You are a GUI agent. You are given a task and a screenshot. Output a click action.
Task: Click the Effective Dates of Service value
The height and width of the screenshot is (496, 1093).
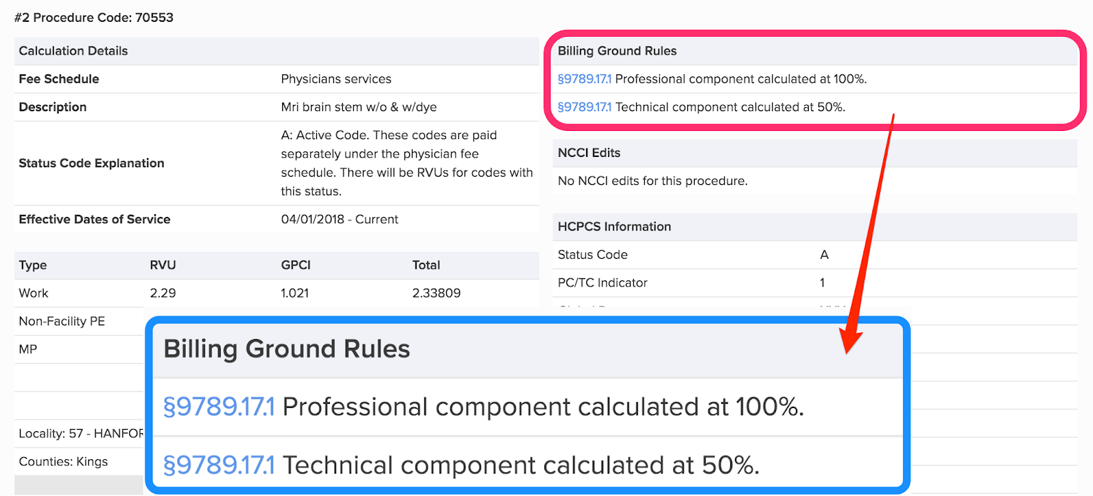point(340,219)
